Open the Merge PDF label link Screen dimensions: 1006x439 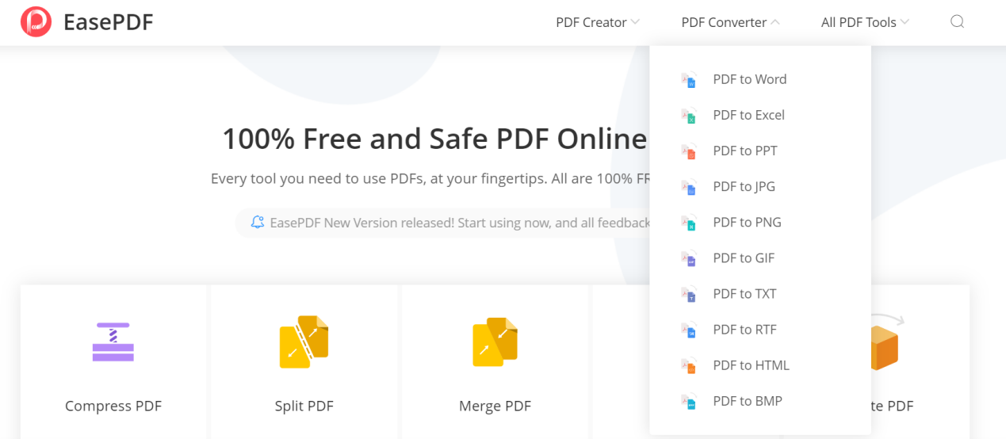tap(495, 407)
